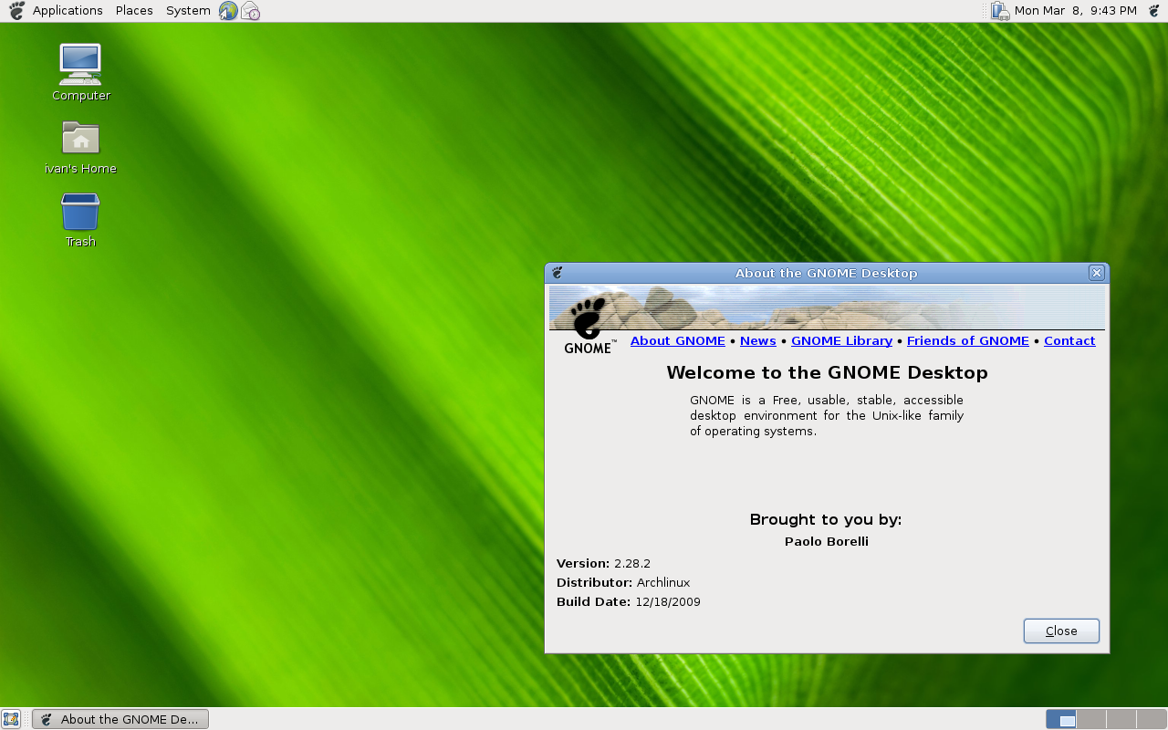This screenshot has width=1168, height=730.
Task: Open the Places menu
Action: pos(134,11)
